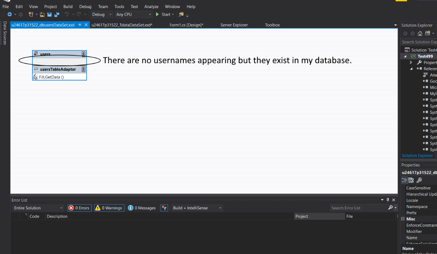This screenshot has height=254, width=437.
Task: Click the Solution Explorer bottom tab
Action: pos(417,156)
